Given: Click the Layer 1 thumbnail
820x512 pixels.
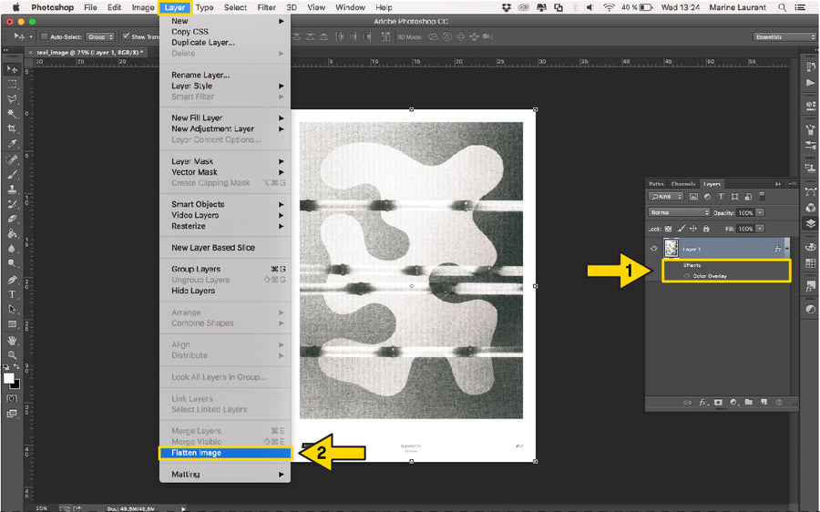Looking at the screenshot, I should (671, 248).
